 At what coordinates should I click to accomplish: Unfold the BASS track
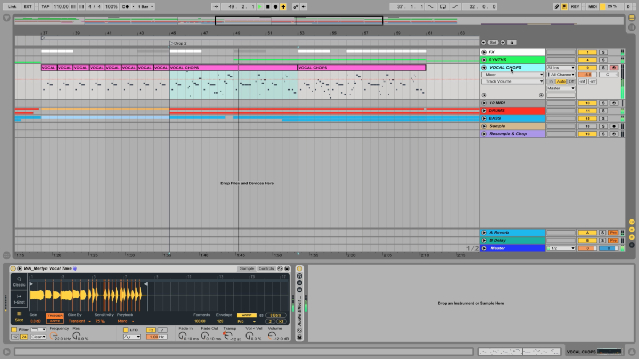coord(484,118)
